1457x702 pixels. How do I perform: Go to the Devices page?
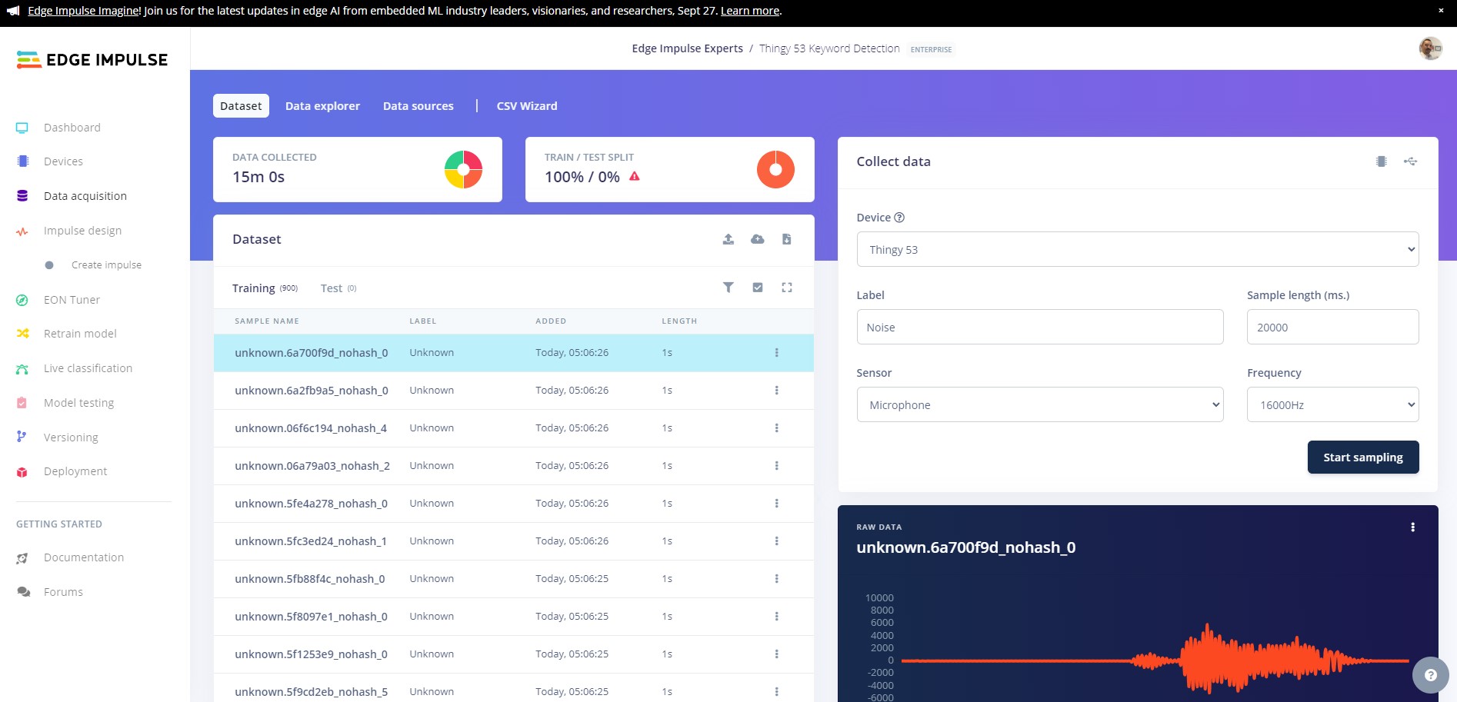pyautogui.click(x=63, y=161)
